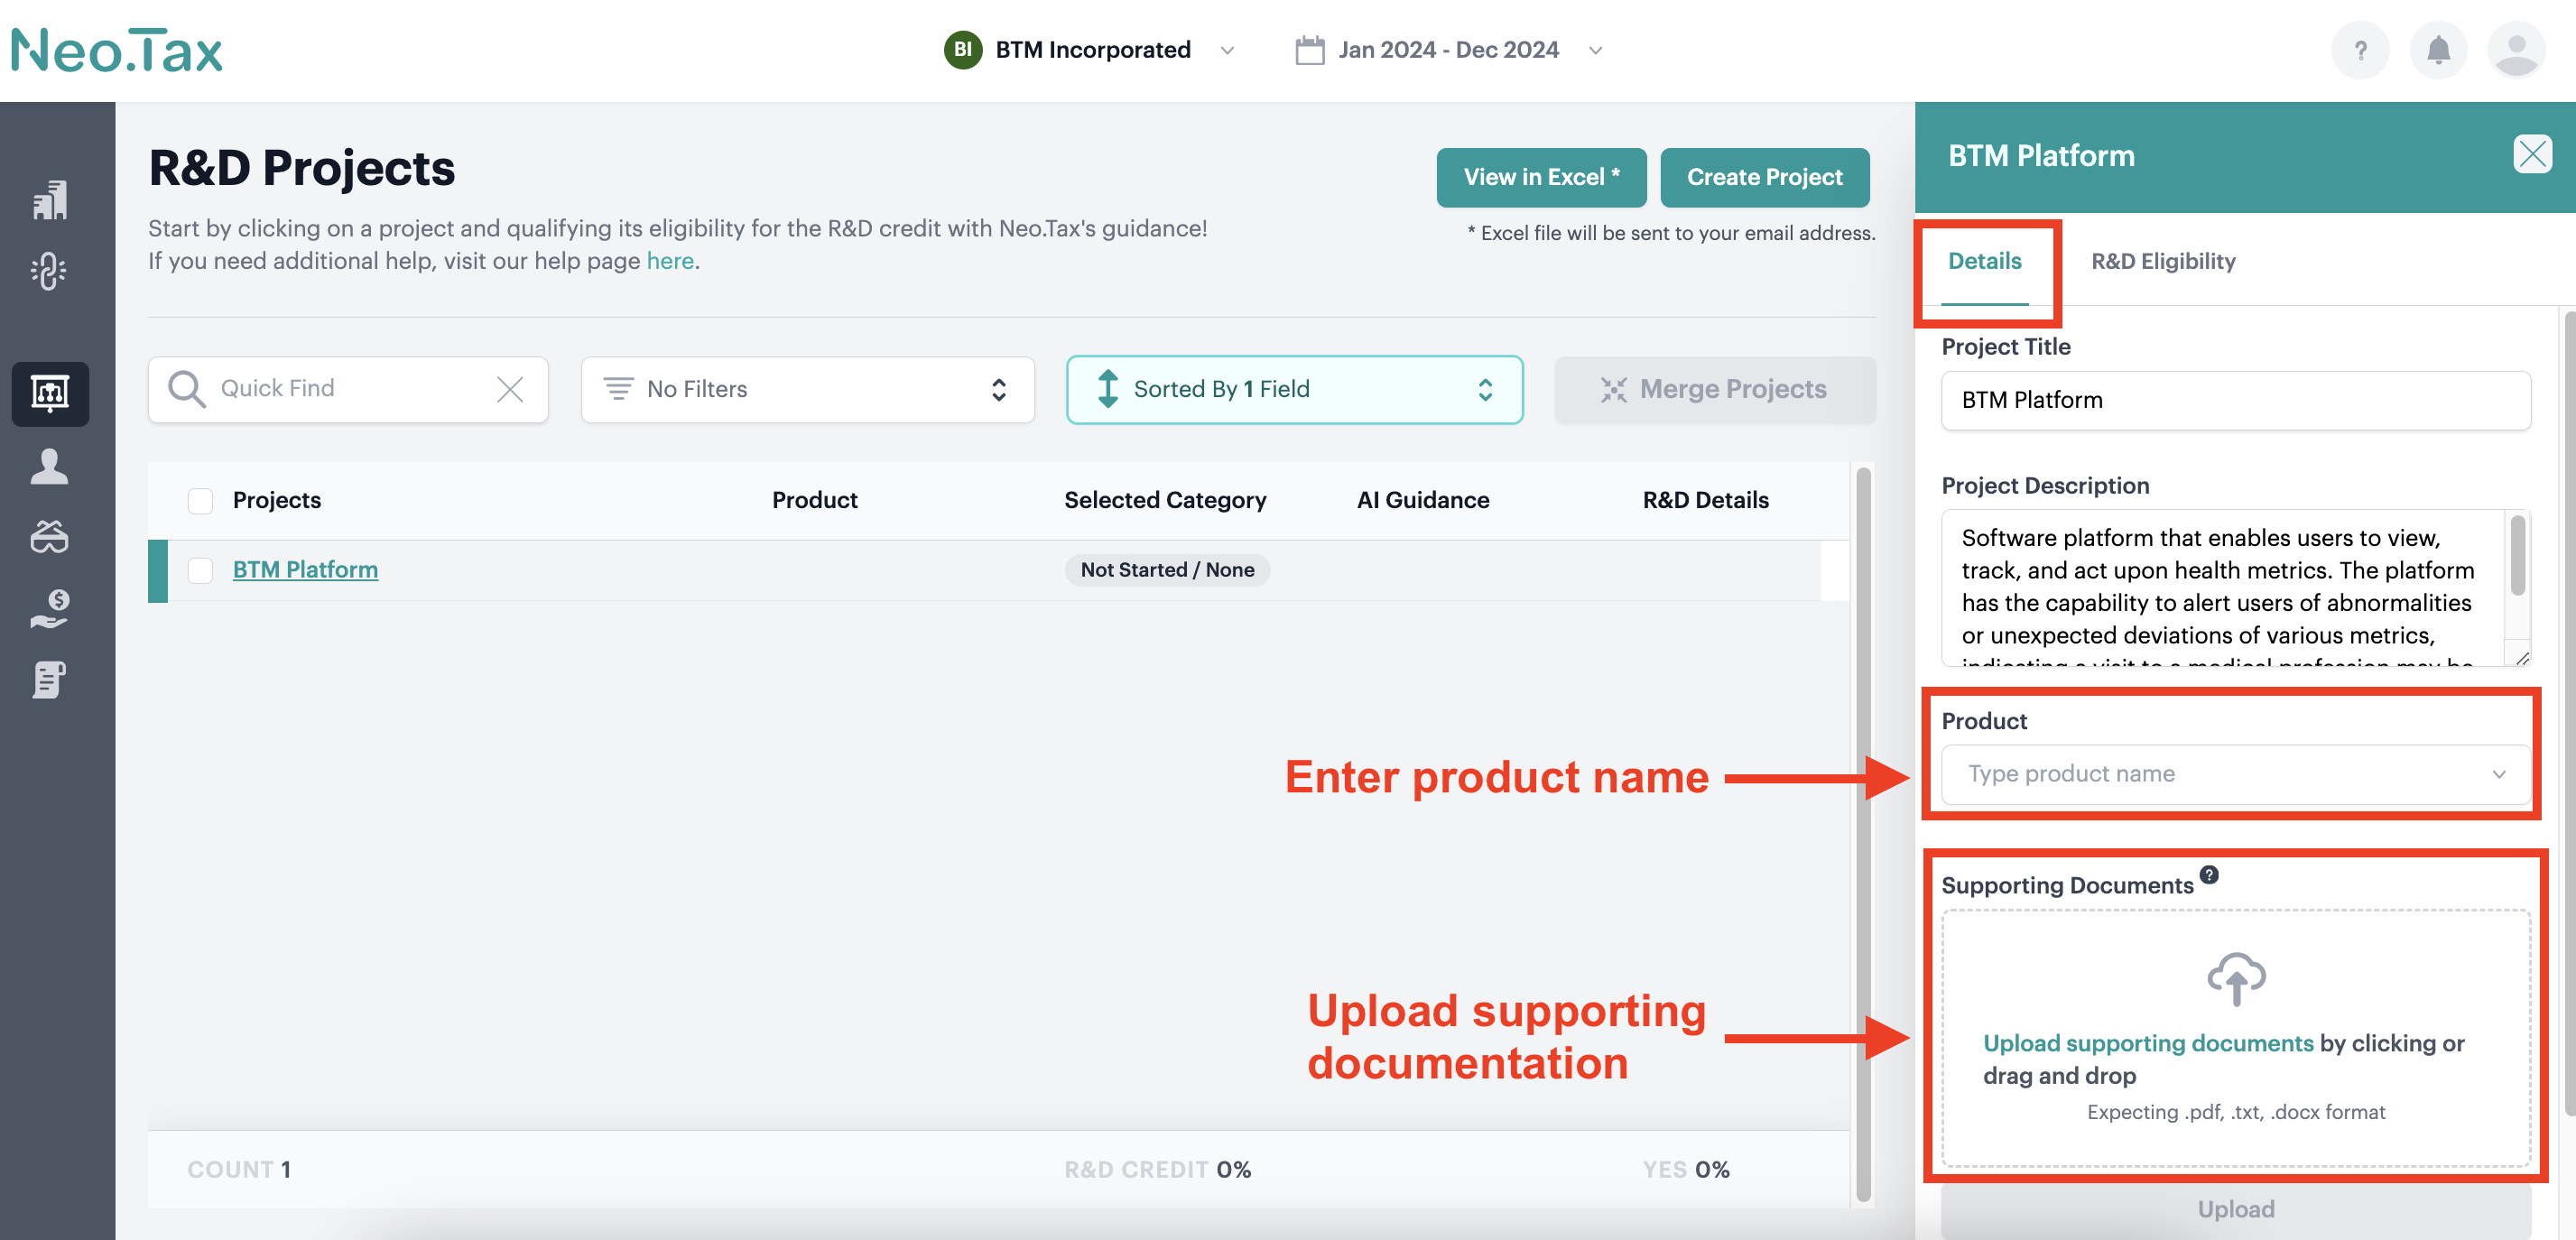Viewport: 2576px width, 1240px height.
Task: Click the help question mark icon in header
Action: pos(2360,50)
